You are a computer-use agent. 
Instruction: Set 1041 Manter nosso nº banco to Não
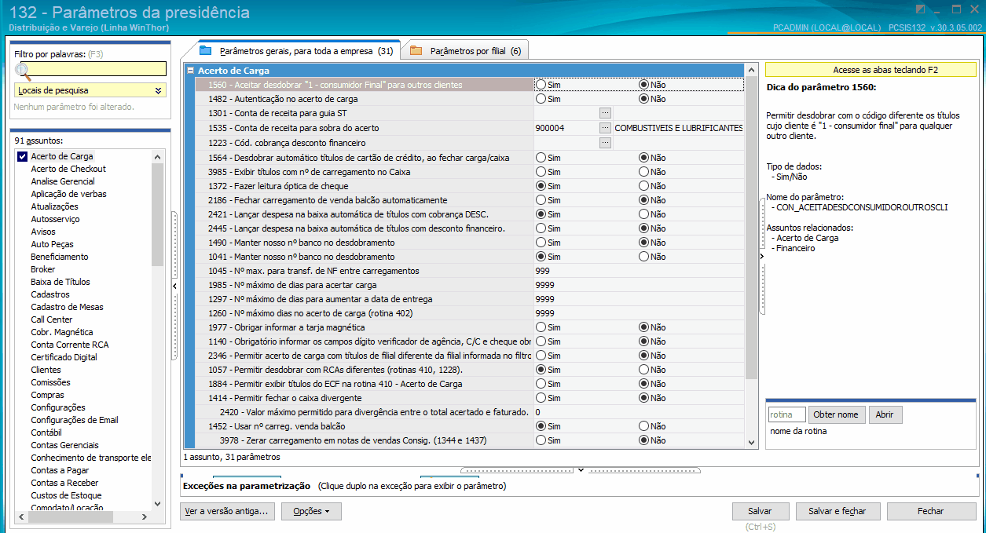[x=644, y=257]
